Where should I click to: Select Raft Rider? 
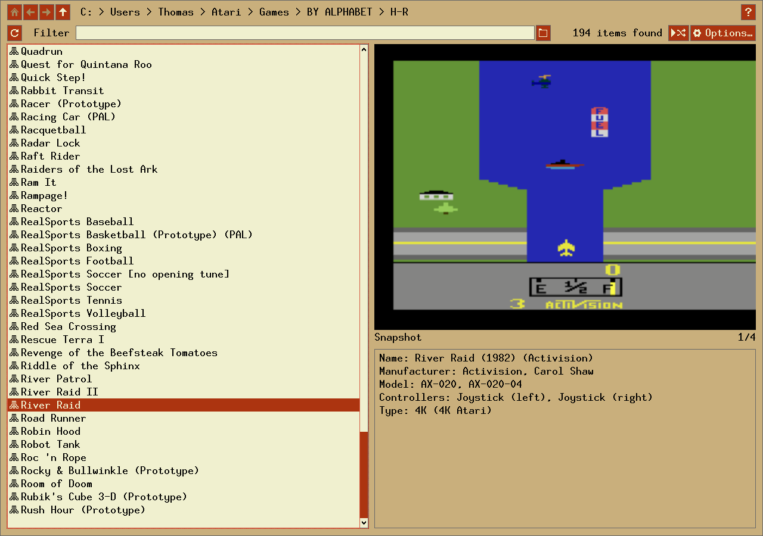184,156
